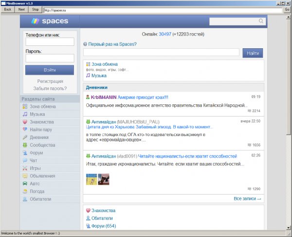
Task: Click the Объявления icon in sidebar
Action: [x=25, y=176]
